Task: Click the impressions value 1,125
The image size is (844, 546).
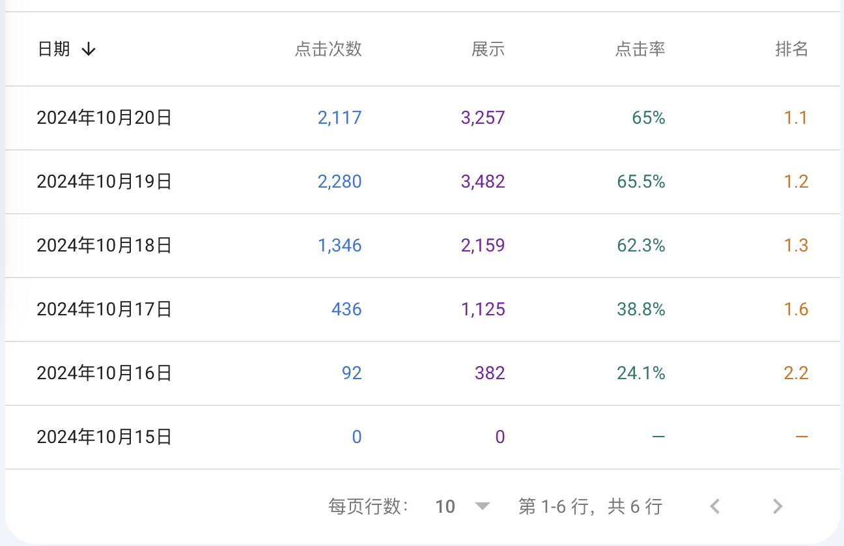Action: 483,309
